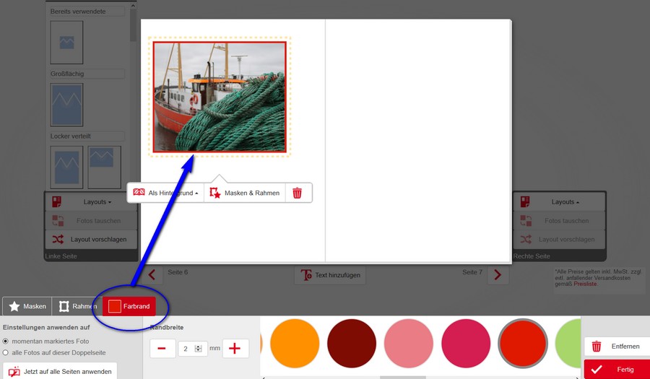The height and width of the screenshot is (379, 650).
Task: Click the Als Hintergrund book icon
Action: tap(139, 193)
